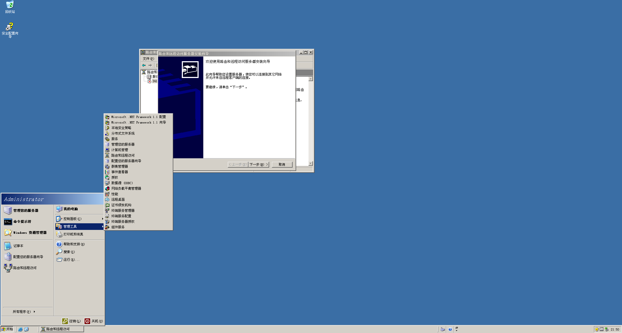
Task: Launch 路由和远程访问 from pinned Start list
Action: click(25, 268)
